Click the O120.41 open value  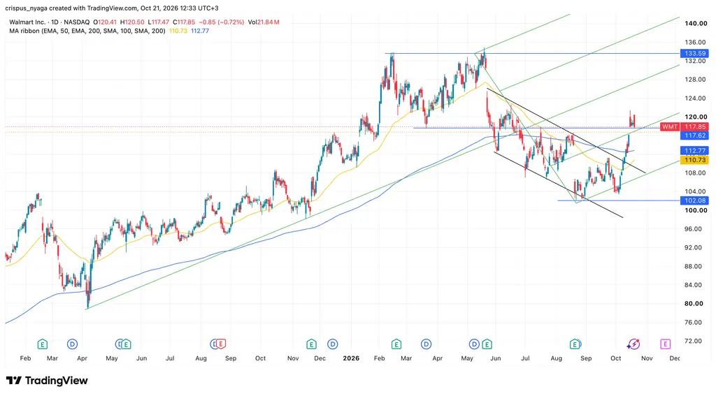click(x=105, y=22)
